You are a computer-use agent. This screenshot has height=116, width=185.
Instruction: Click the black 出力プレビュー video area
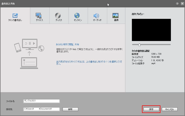[151, 30]
